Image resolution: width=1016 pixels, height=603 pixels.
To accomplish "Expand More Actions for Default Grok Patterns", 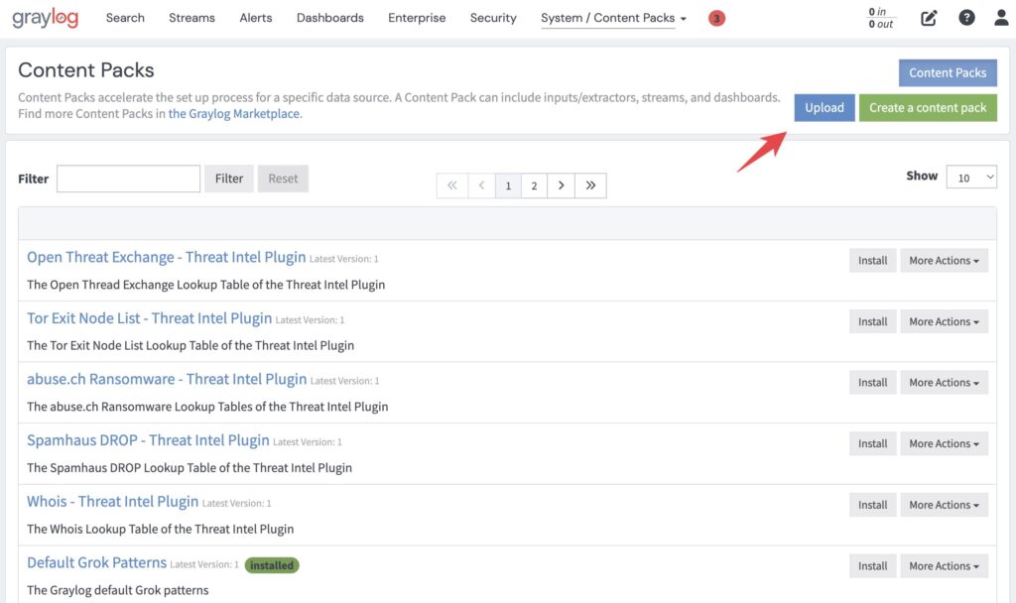I will pos(944,565).
